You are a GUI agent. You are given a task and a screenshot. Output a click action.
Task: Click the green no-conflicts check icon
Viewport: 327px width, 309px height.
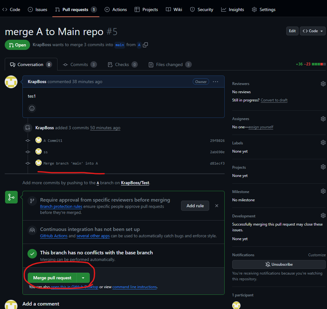pos(32,254)
